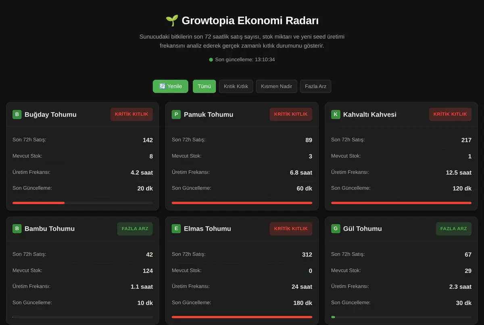Image resolution: width=484 pixels, height=325 pixels.
Task: Click the G badge beside Gül Tohumu
Action: (x=336, y=229)
